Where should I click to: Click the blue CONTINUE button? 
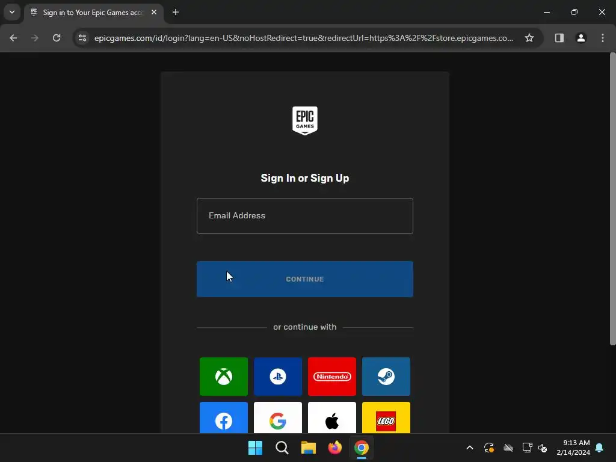pyautogui.click(x=305, y=279)
